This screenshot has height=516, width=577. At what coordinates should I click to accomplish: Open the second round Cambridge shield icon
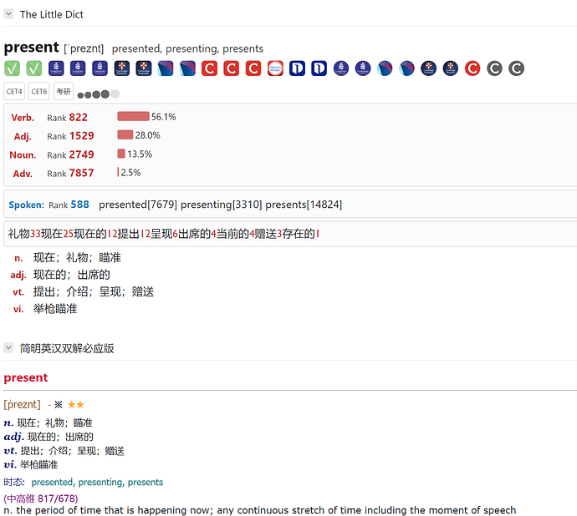tap(451, 68)
